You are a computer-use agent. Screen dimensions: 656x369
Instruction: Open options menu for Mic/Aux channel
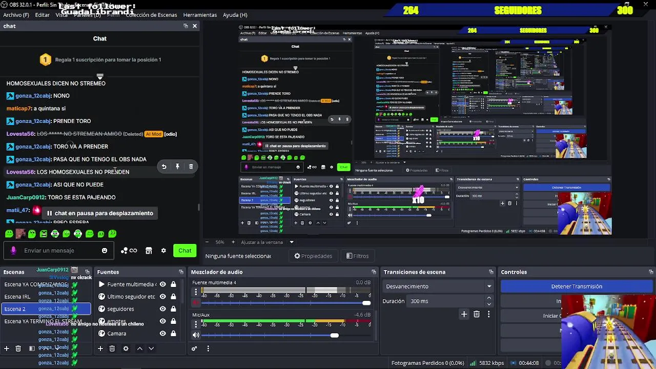pos(195,324)
